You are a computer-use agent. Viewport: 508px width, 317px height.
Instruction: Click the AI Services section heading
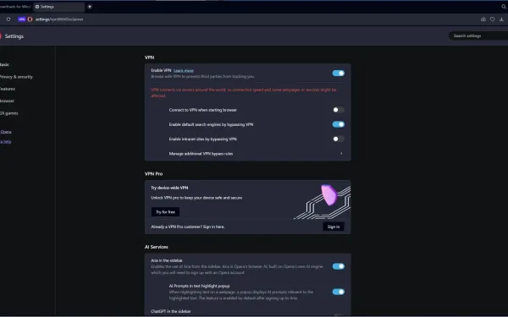click(x=156, y=247)
